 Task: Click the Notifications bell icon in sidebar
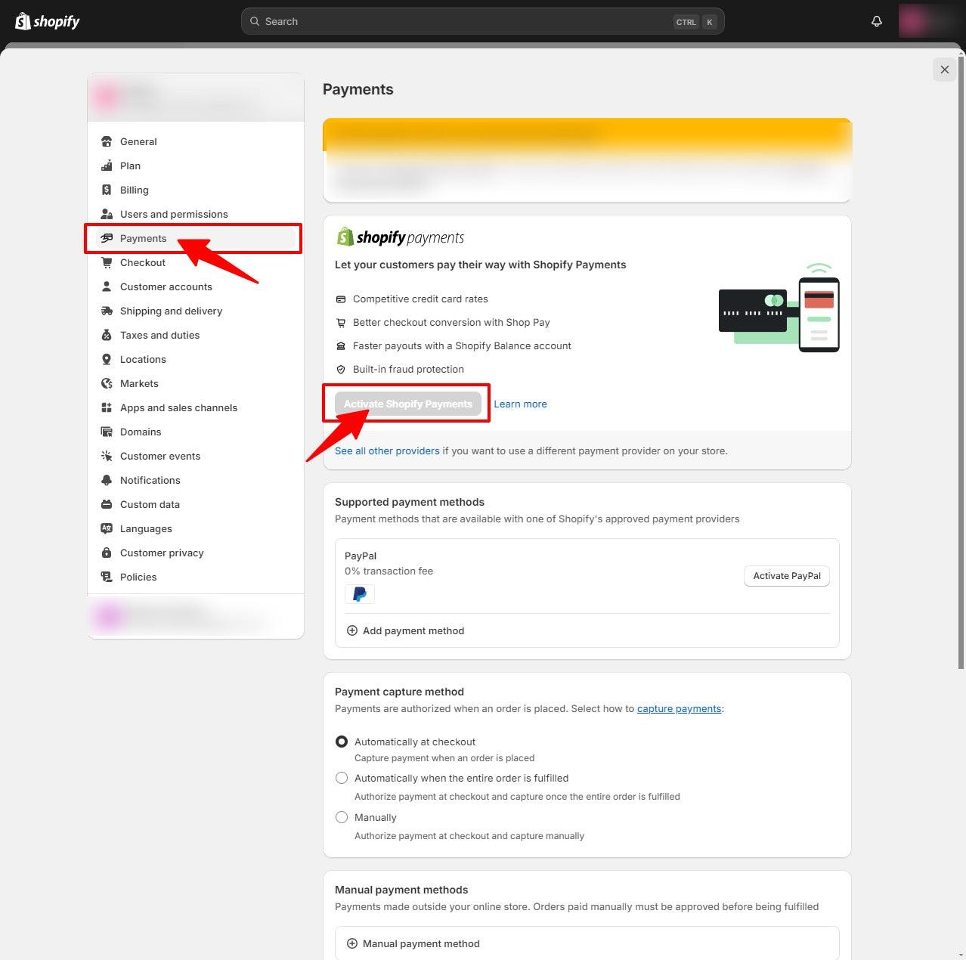107,480
